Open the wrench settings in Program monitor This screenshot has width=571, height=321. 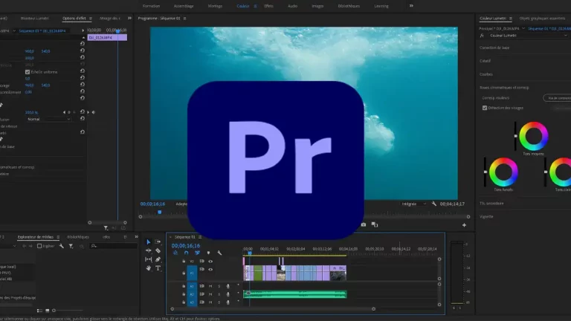coord(434,204)
